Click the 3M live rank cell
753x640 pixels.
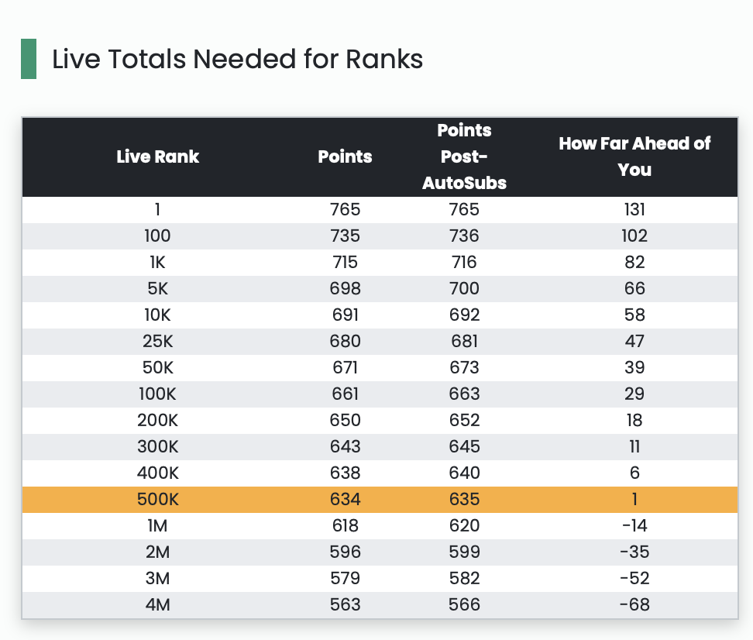pyautogui.click(x=157, y=579)
